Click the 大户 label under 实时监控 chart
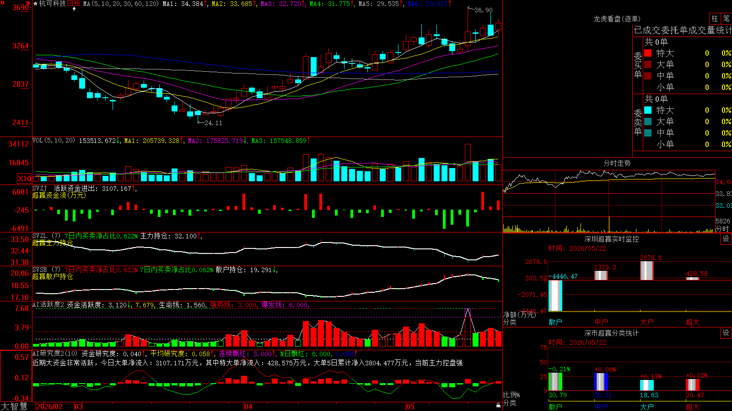This screenshot has width=732, height=411. click(647, 322)
